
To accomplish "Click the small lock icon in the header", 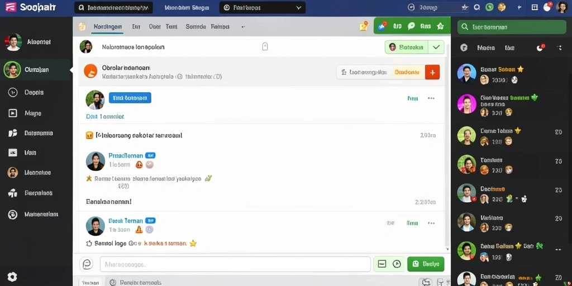I will coord(265,46).
